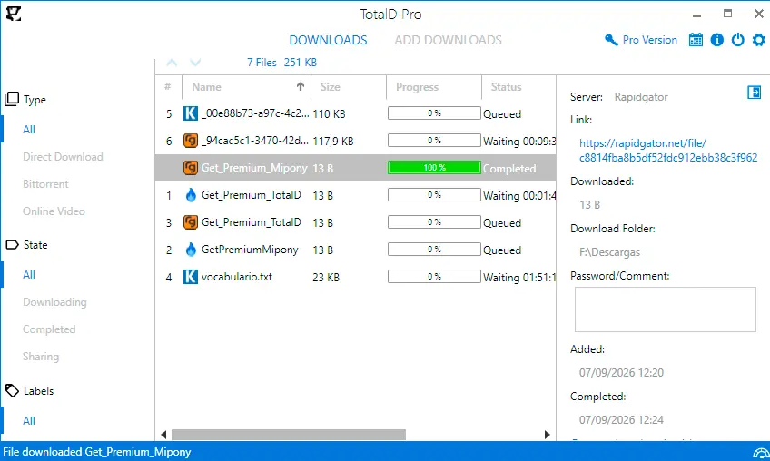
Task: Click flame icon of GetPremiumMipony row
Action: [x=191, y=250]
